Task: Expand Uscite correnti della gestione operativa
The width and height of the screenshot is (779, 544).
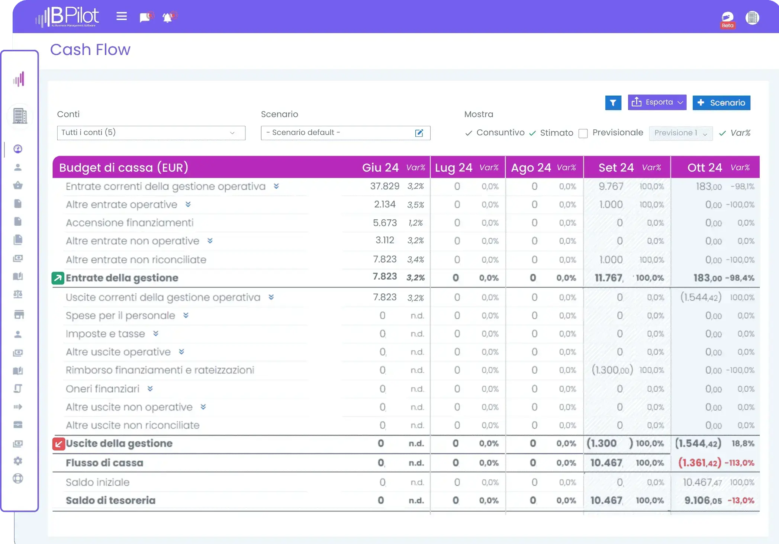Action: click(271, 297)
